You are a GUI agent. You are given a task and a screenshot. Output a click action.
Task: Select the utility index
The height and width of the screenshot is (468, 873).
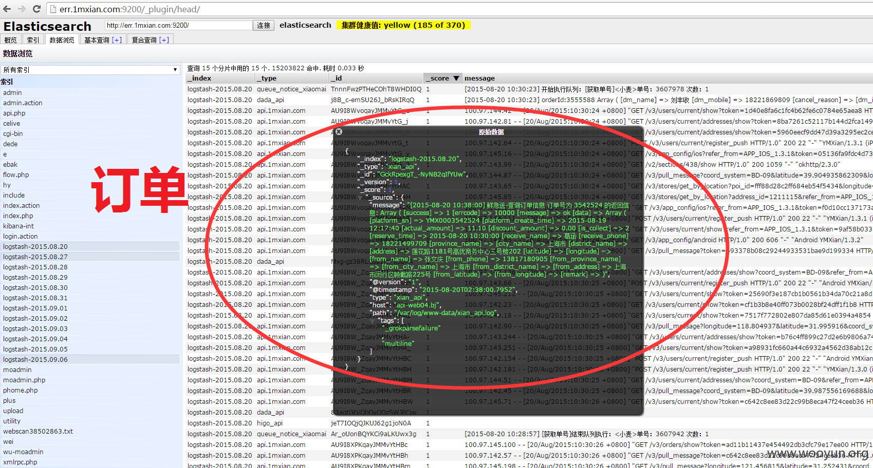pyautogui.click(x=90, y=421)
